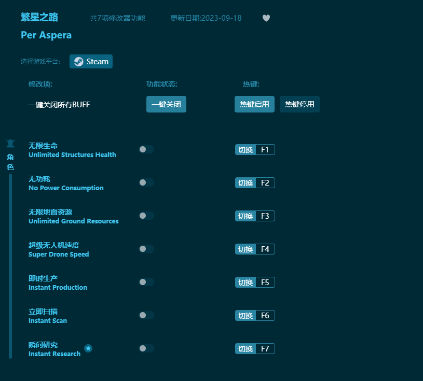Click the heart favorite icon

coord(266,18)
